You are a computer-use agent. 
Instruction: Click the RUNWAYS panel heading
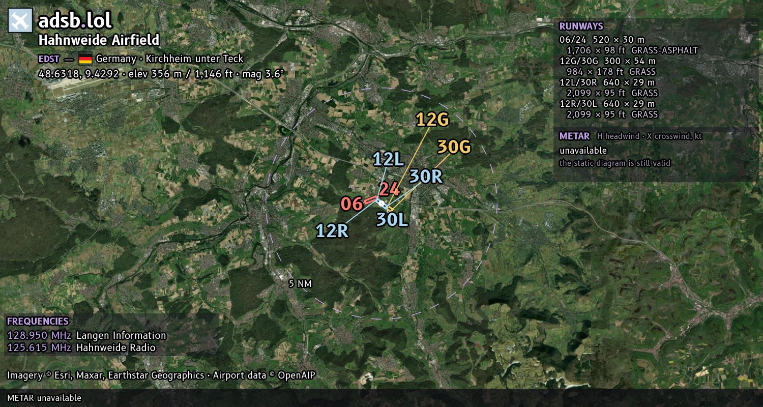pos(581,26)
